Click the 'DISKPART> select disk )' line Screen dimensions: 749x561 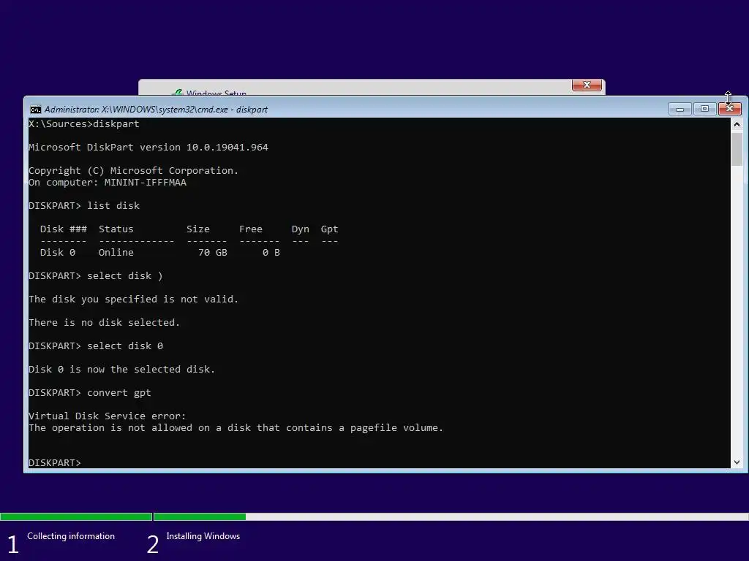point(96,275)
